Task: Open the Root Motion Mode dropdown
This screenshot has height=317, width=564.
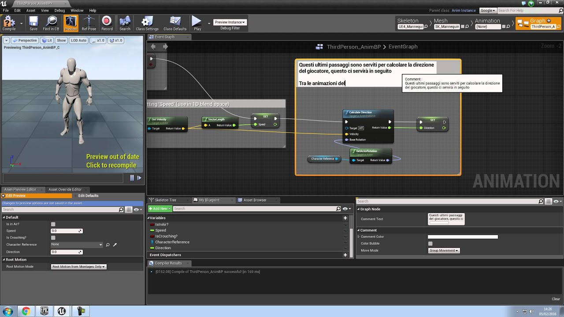Action: click(79, 267)
